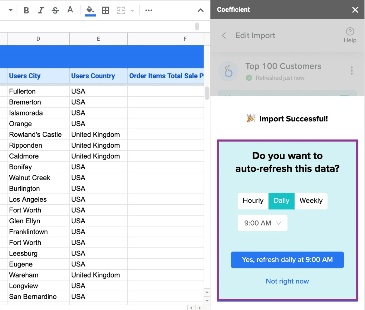Close the Coefficient sidebar
365x310 pixels.
(x=355, y=10)
